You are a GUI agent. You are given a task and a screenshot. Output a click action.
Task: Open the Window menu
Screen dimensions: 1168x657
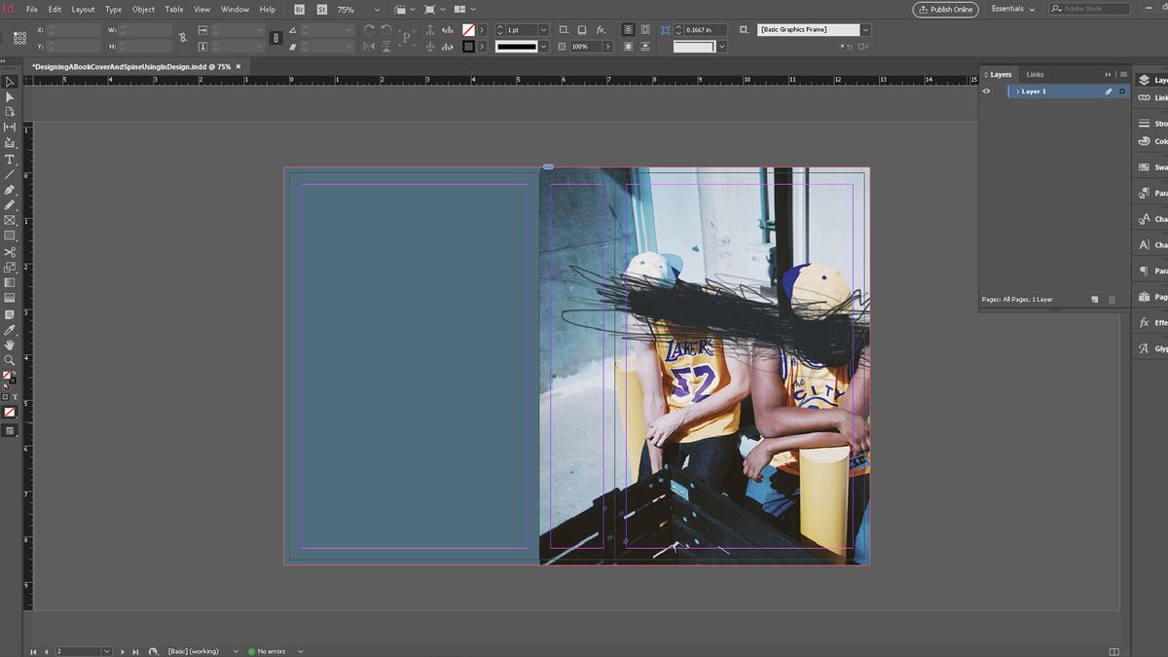point(235,9)
